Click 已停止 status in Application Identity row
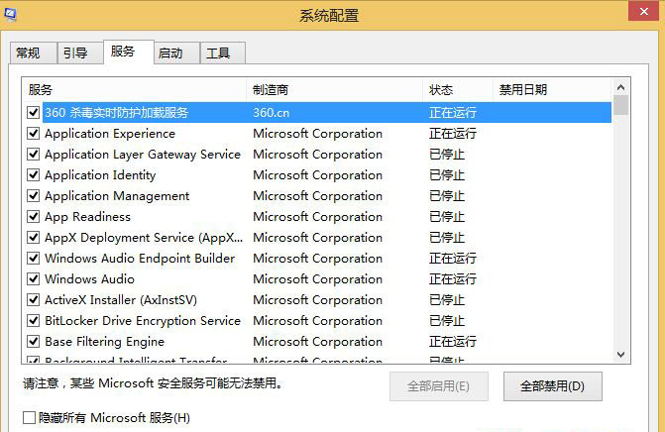This screenshot has height=432, width=665. [447, 175]
